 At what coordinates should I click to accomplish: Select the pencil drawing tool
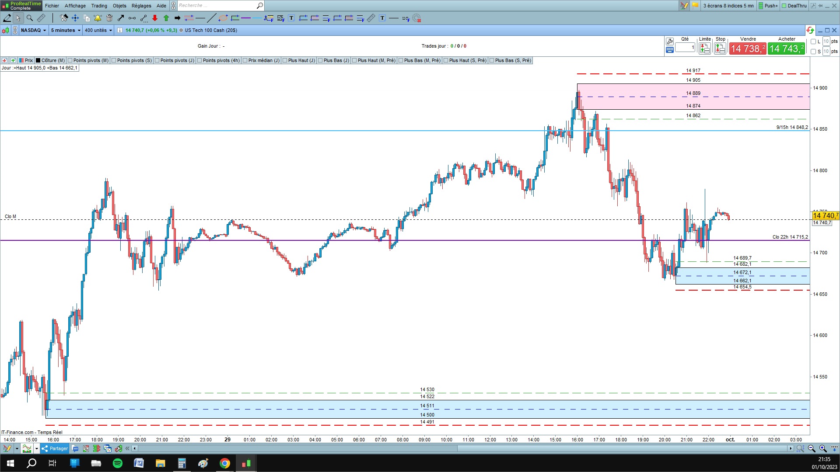pyautogui.click(x=7, y=18)
